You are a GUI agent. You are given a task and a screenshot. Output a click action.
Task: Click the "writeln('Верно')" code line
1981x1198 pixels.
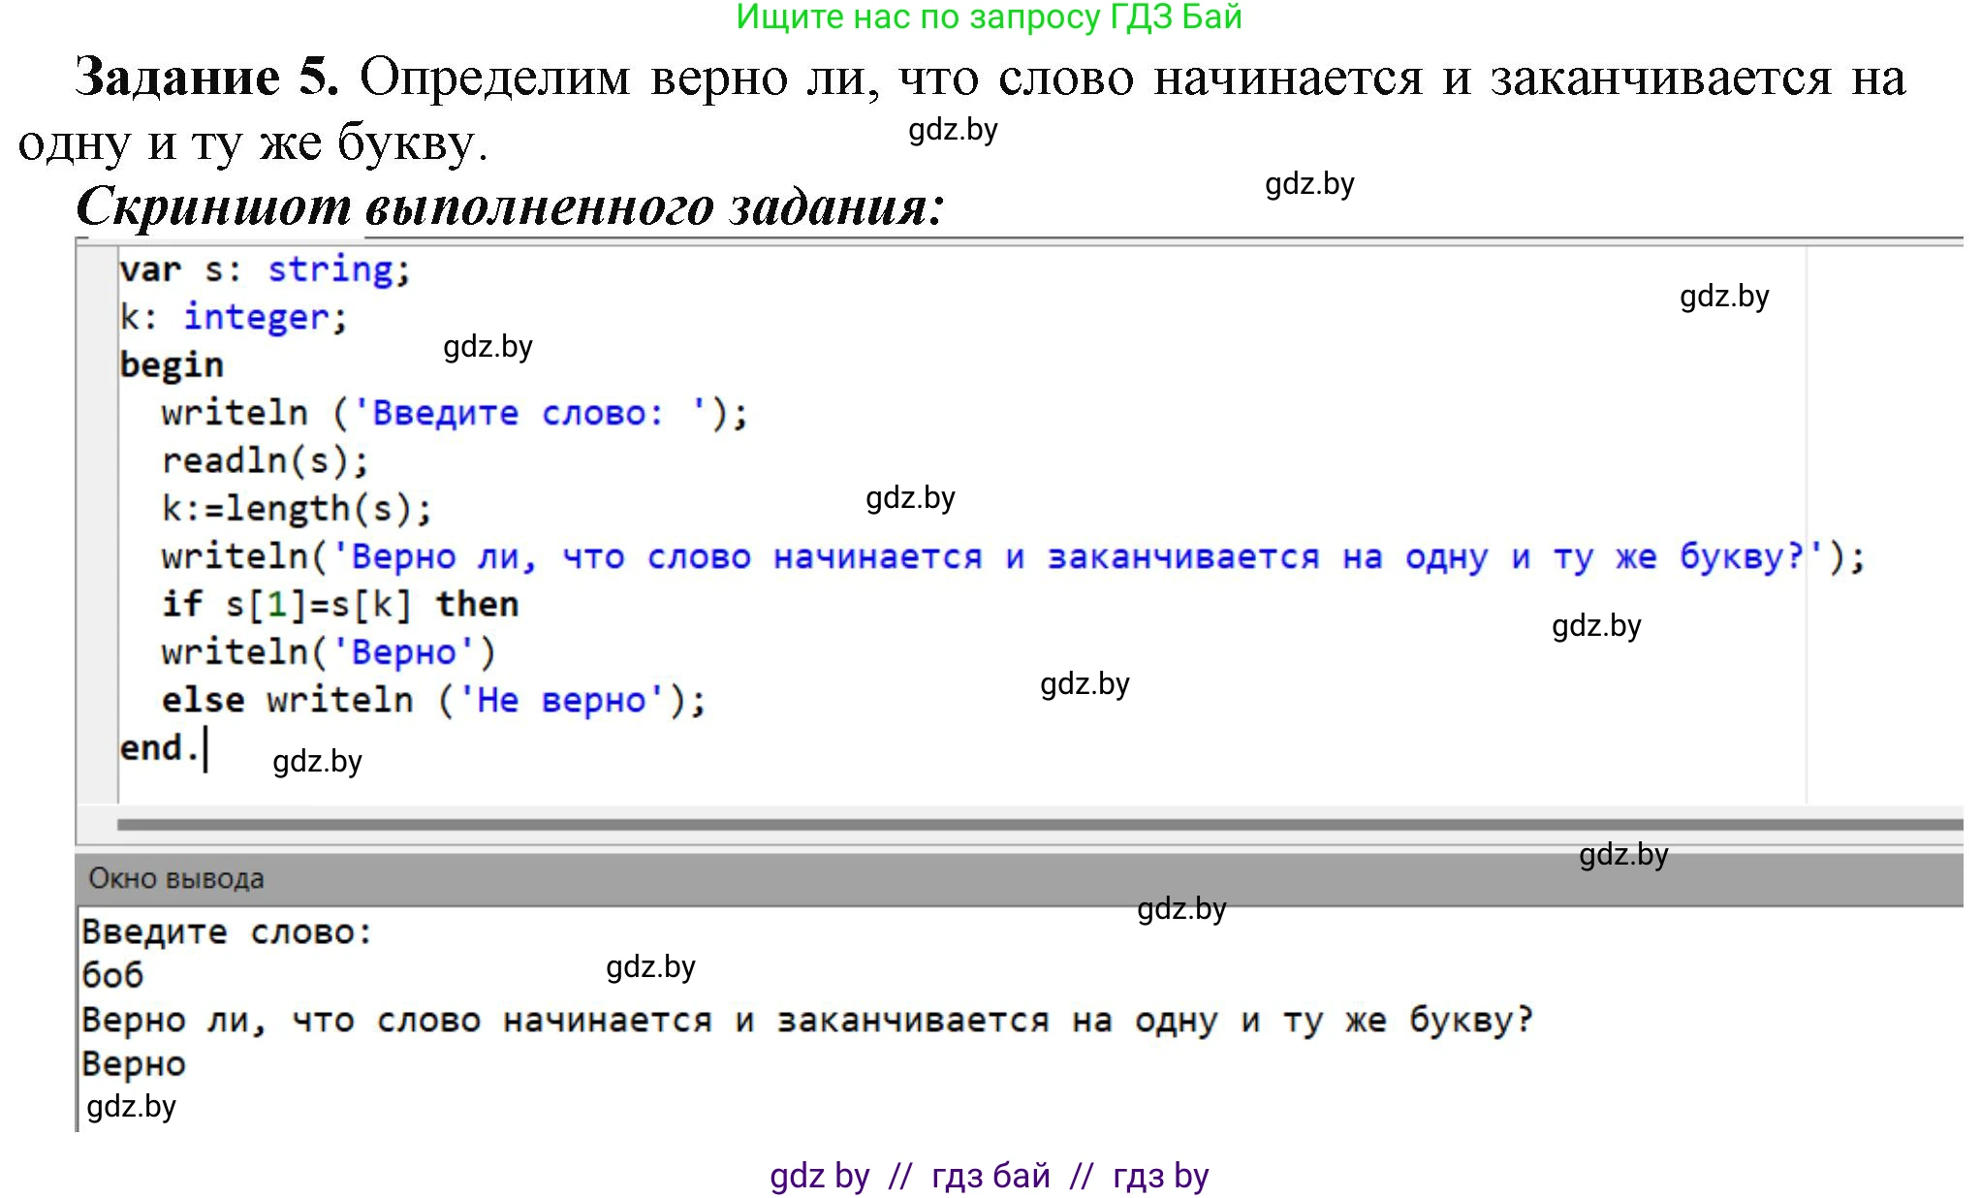pyautogui.click(x=328, y=652)
